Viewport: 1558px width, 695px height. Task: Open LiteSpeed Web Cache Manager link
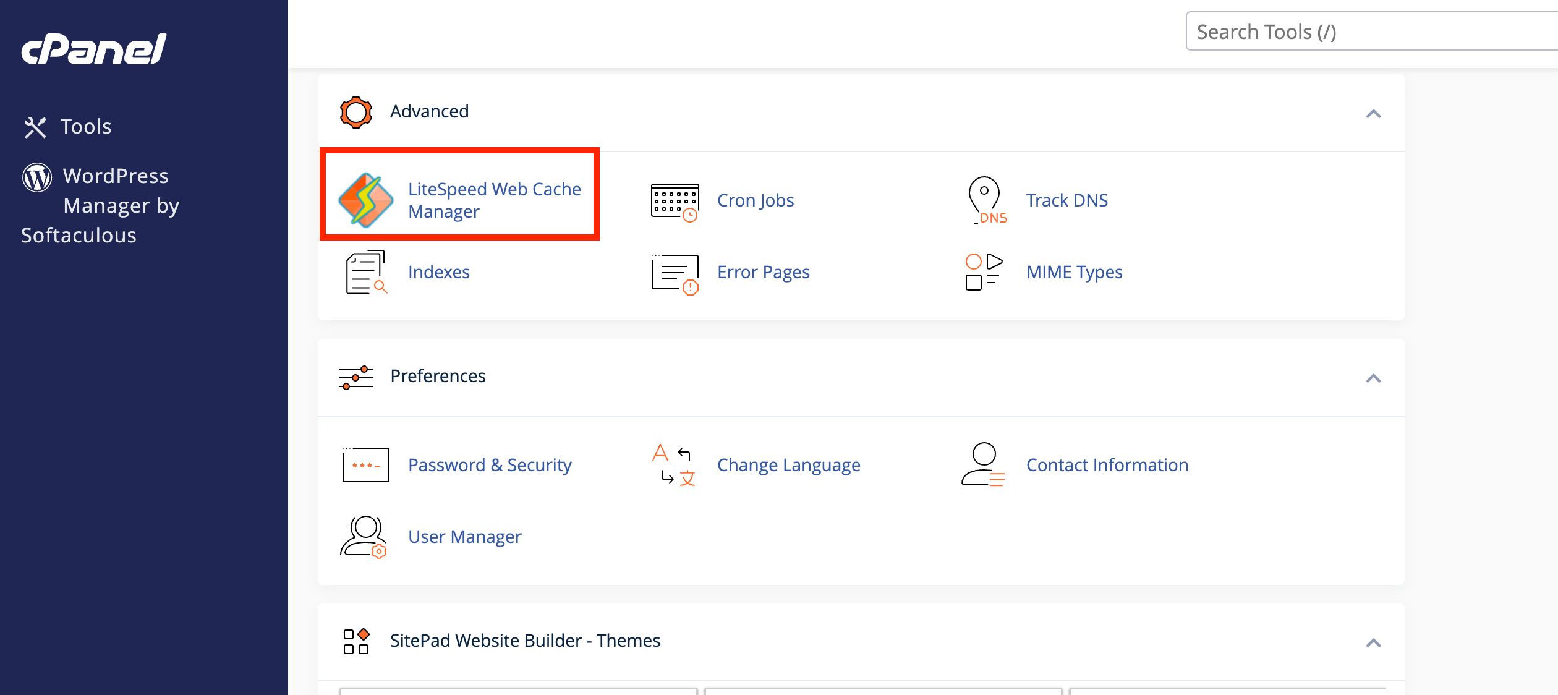[x=495, y=200]
